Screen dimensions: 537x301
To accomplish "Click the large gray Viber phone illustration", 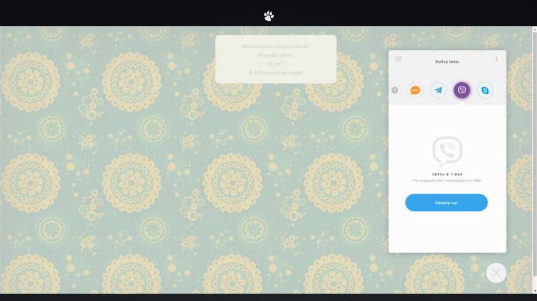I will point(447,151).
